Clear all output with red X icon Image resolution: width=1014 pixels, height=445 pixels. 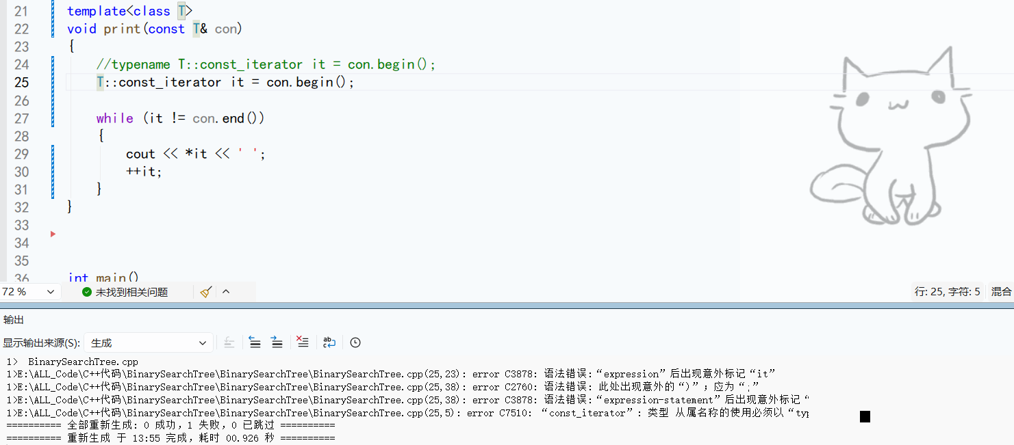(x=303, y=342)
